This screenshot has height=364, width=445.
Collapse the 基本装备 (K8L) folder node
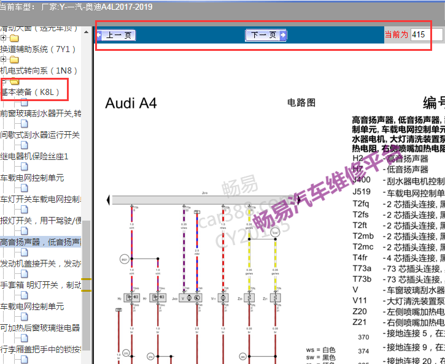[4, 81]
